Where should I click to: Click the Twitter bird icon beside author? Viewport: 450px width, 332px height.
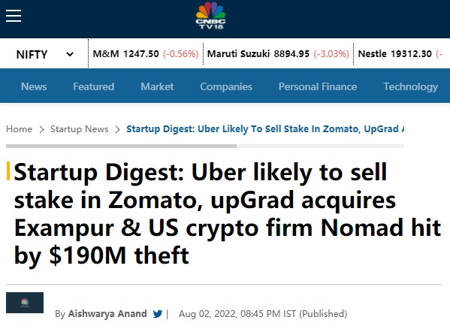pos(158,314)
